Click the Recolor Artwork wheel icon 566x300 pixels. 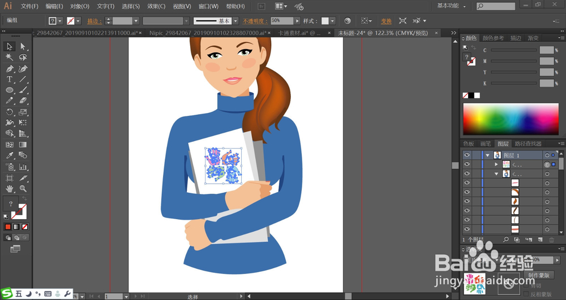pos(348,21)
